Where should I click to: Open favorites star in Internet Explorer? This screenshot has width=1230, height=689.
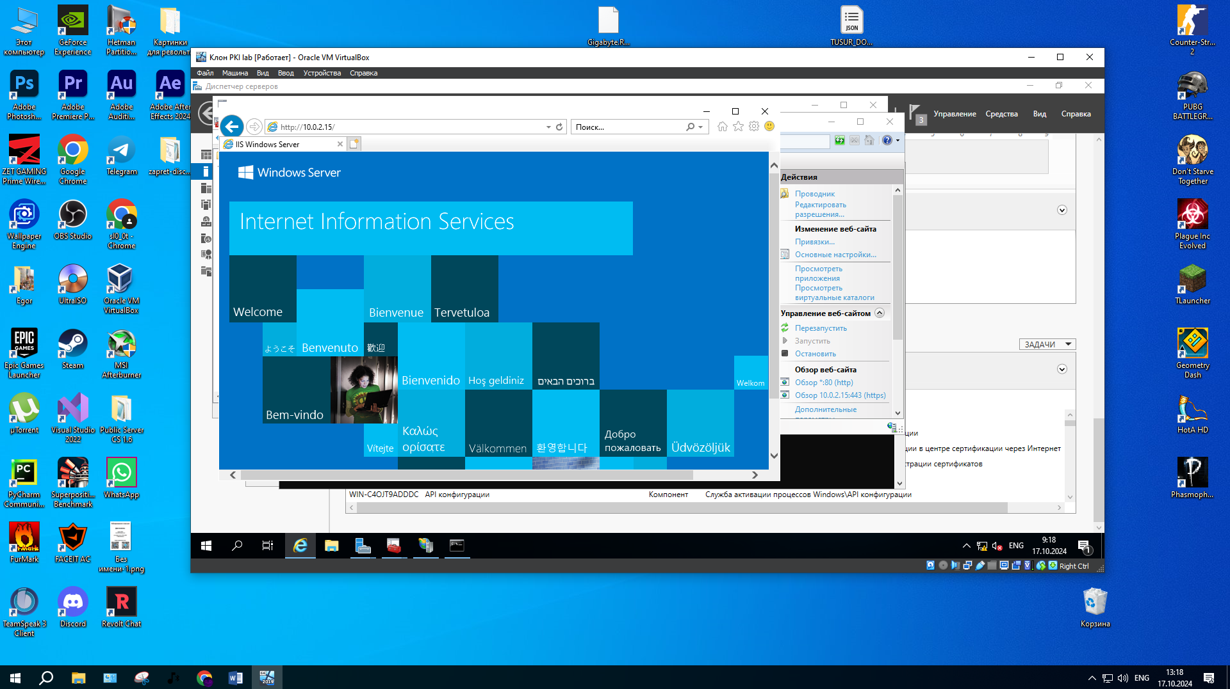(x=738, y=127)
